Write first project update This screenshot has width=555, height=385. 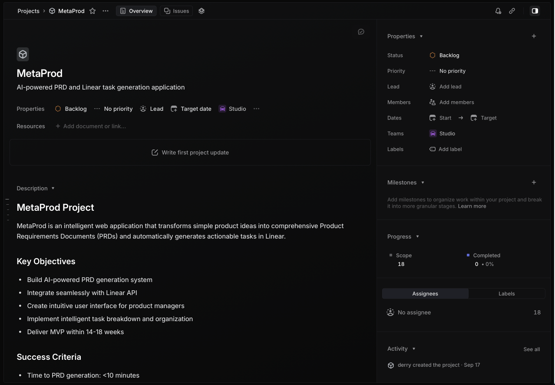(x=190, y=153)
